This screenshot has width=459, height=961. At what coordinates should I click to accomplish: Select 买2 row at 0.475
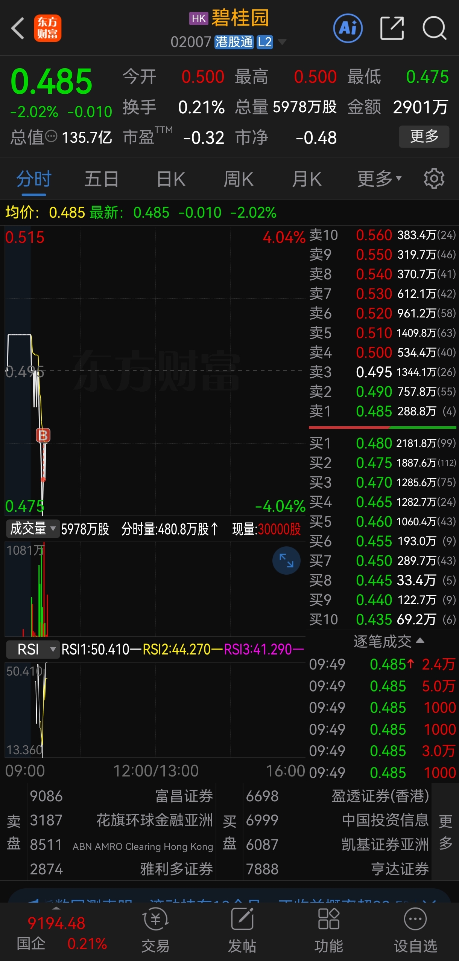coord(382,463)
